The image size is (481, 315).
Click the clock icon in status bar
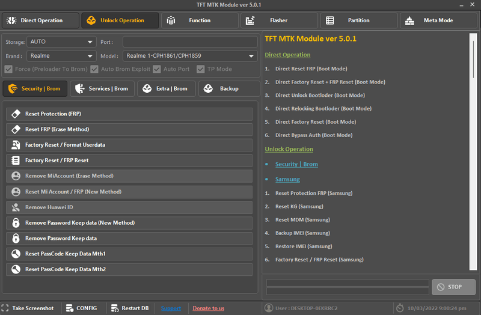click(400, 308)
